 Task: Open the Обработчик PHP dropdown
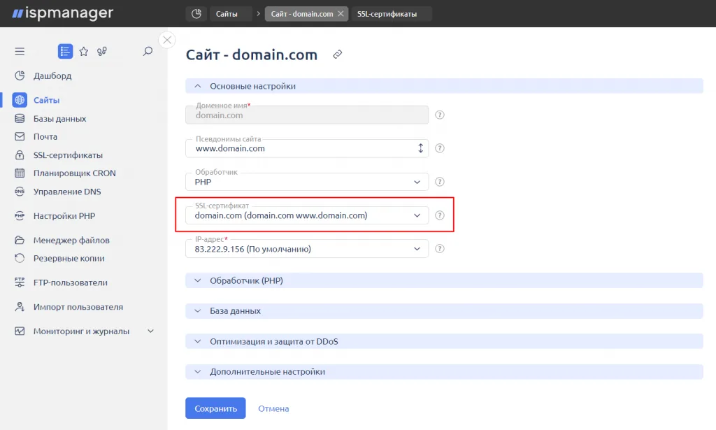tap(307, 182)
